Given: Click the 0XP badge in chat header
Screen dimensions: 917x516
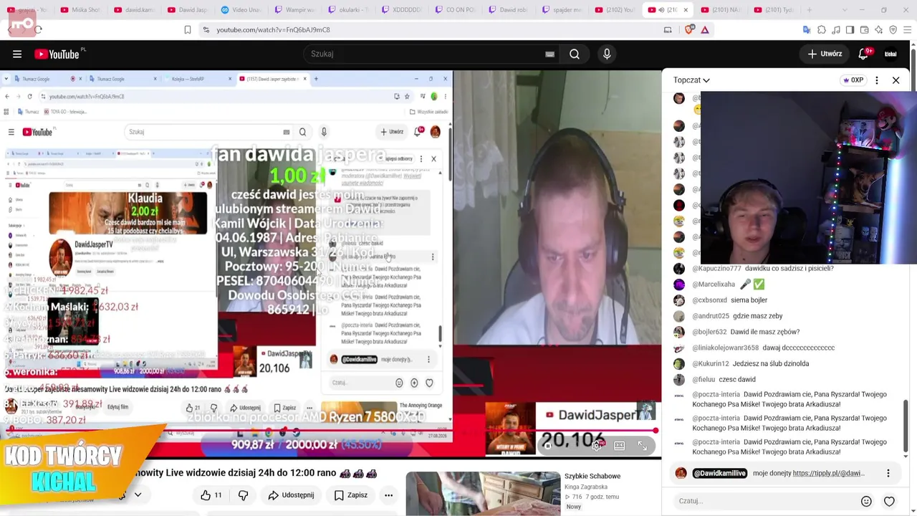Looking at the screenshot, I should [853, 80].
